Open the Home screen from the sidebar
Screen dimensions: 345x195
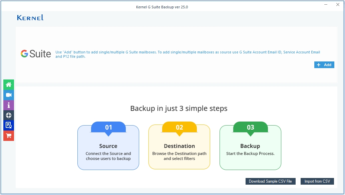tap(8, 84)
